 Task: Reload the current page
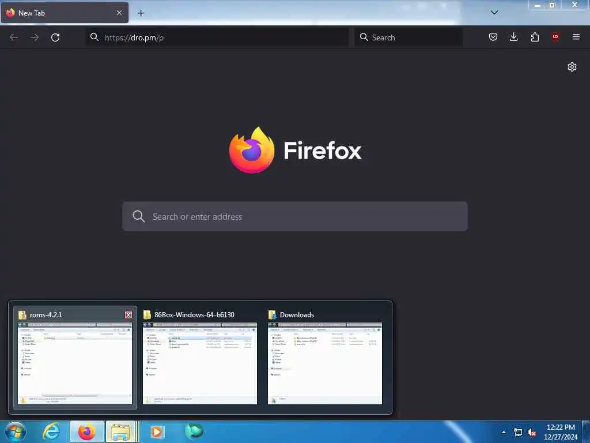click(x=55, y=37)
